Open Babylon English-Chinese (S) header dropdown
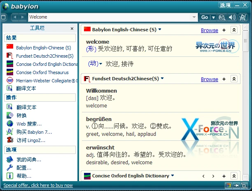Screen dimensions: 252x191 pos(160,29)
